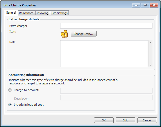The height and width of the screenshot is (127, 161).
Task: Click the Note scrollbar down arrow
Action: point(150,65)
